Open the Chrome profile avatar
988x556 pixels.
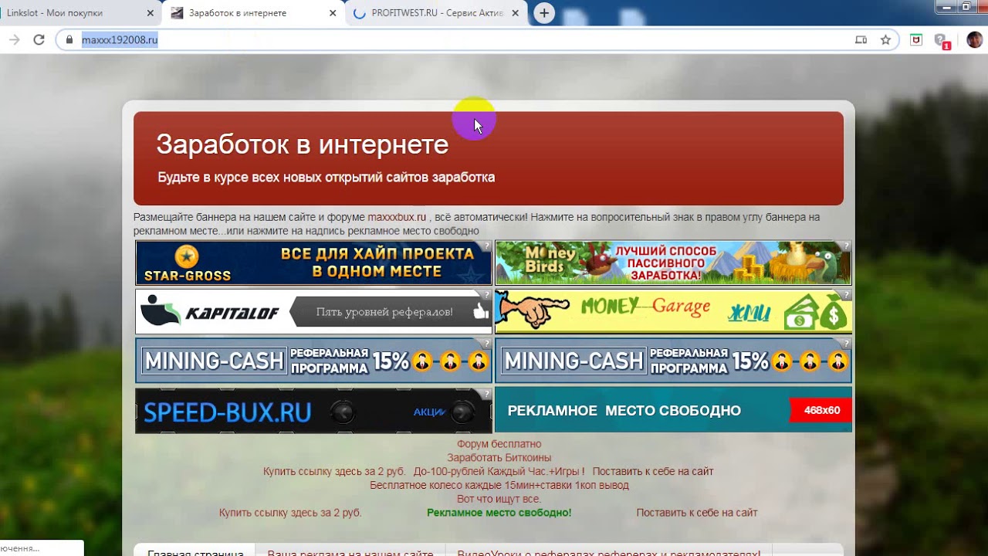[975, 40]
